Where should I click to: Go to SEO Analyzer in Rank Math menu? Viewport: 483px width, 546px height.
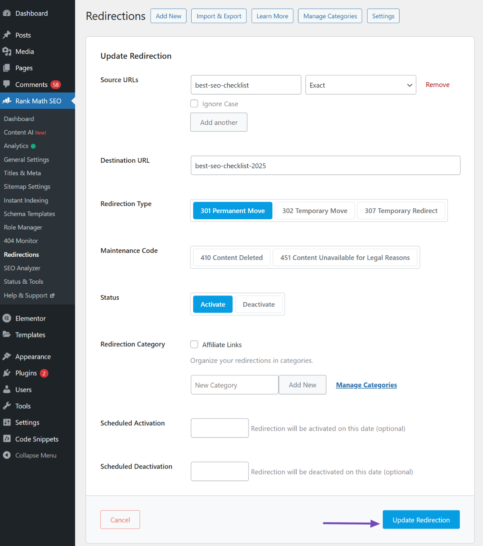[x=22, y=268]
